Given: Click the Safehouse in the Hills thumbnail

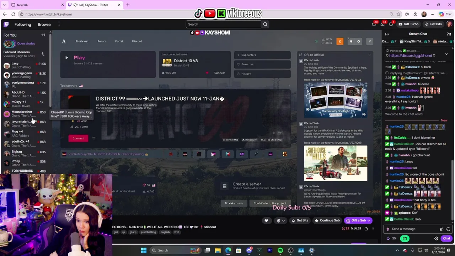Looking at the screenshot, I should (x=336, y=163).
